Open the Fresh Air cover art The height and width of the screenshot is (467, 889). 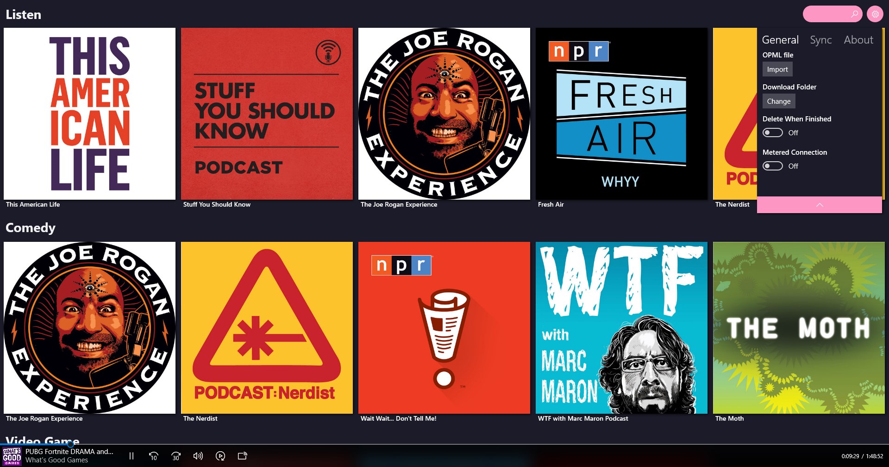pos(621,114)
